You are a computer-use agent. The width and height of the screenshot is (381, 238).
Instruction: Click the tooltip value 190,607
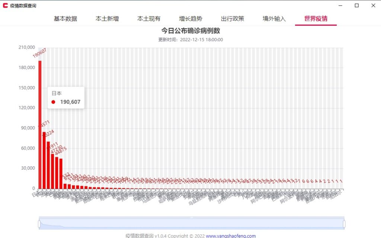point(70,102)
